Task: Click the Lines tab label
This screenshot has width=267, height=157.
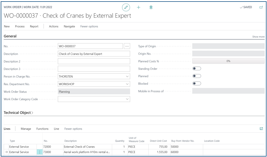Action: [x=7, y=129]
